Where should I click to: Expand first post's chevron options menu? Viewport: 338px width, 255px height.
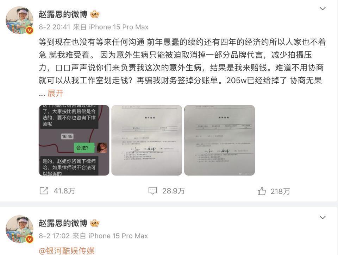point(323,8)
